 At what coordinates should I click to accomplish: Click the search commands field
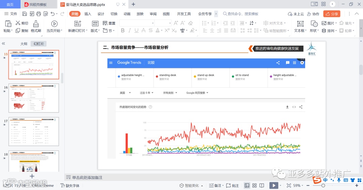(x=241, y=14)
